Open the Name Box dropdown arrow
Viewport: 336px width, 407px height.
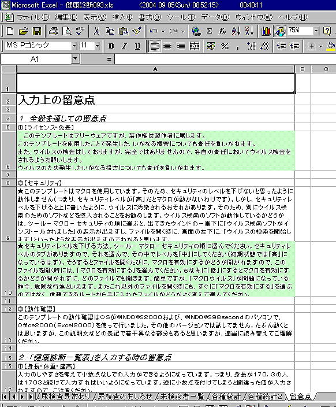click(x=75, y=59)
